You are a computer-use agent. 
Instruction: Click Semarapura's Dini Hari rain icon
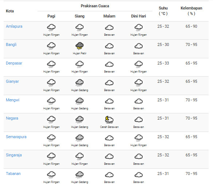pos(139,138)
